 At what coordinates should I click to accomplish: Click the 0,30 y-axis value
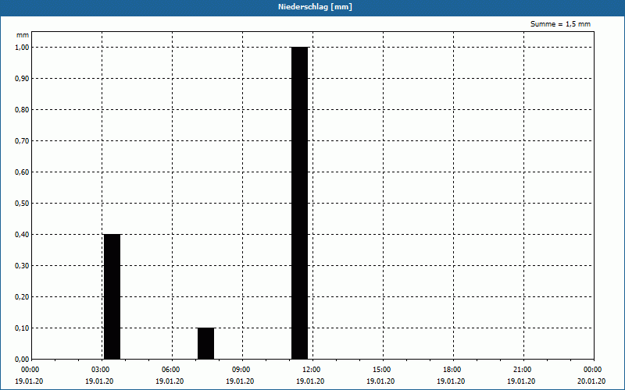(x=23, y=266)
